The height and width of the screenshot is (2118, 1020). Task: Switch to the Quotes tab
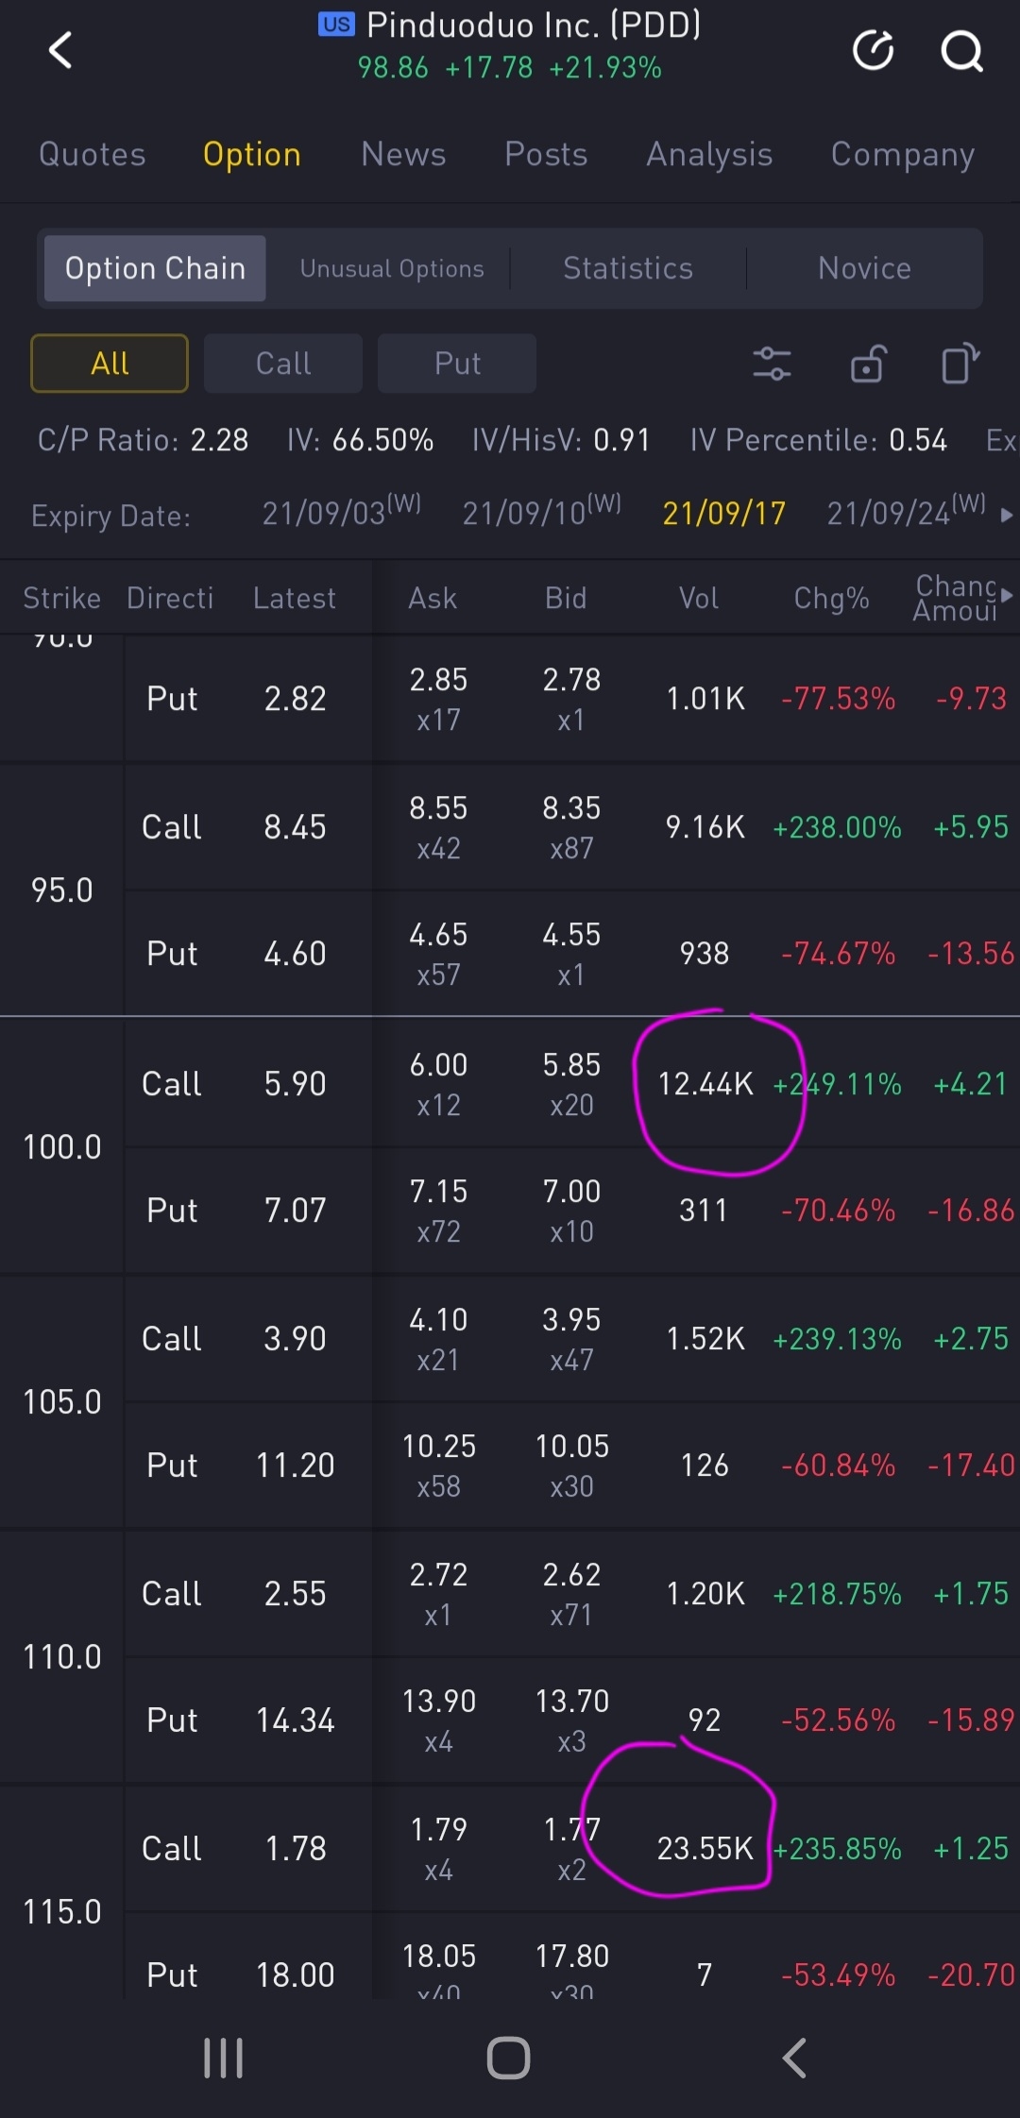coord(93,154)
